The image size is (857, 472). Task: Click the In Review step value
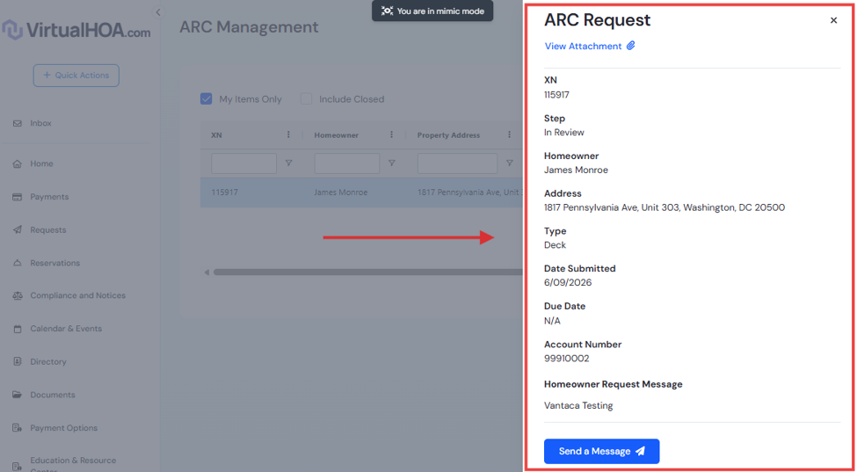point(564,133)
